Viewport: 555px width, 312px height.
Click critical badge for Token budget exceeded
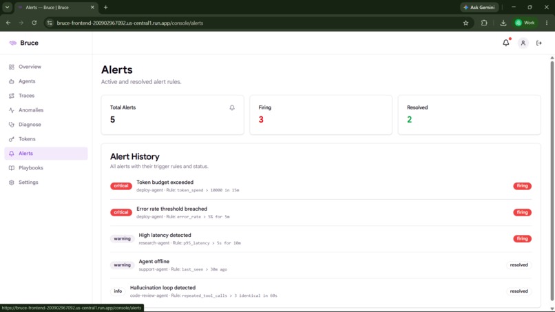pyautogui.click(x=121, y=186)
